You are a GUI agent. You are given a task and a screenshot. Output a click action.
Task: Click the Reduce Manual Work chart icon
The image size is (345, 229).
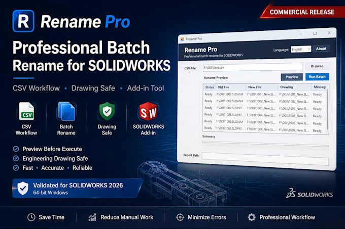pos(92,217)
